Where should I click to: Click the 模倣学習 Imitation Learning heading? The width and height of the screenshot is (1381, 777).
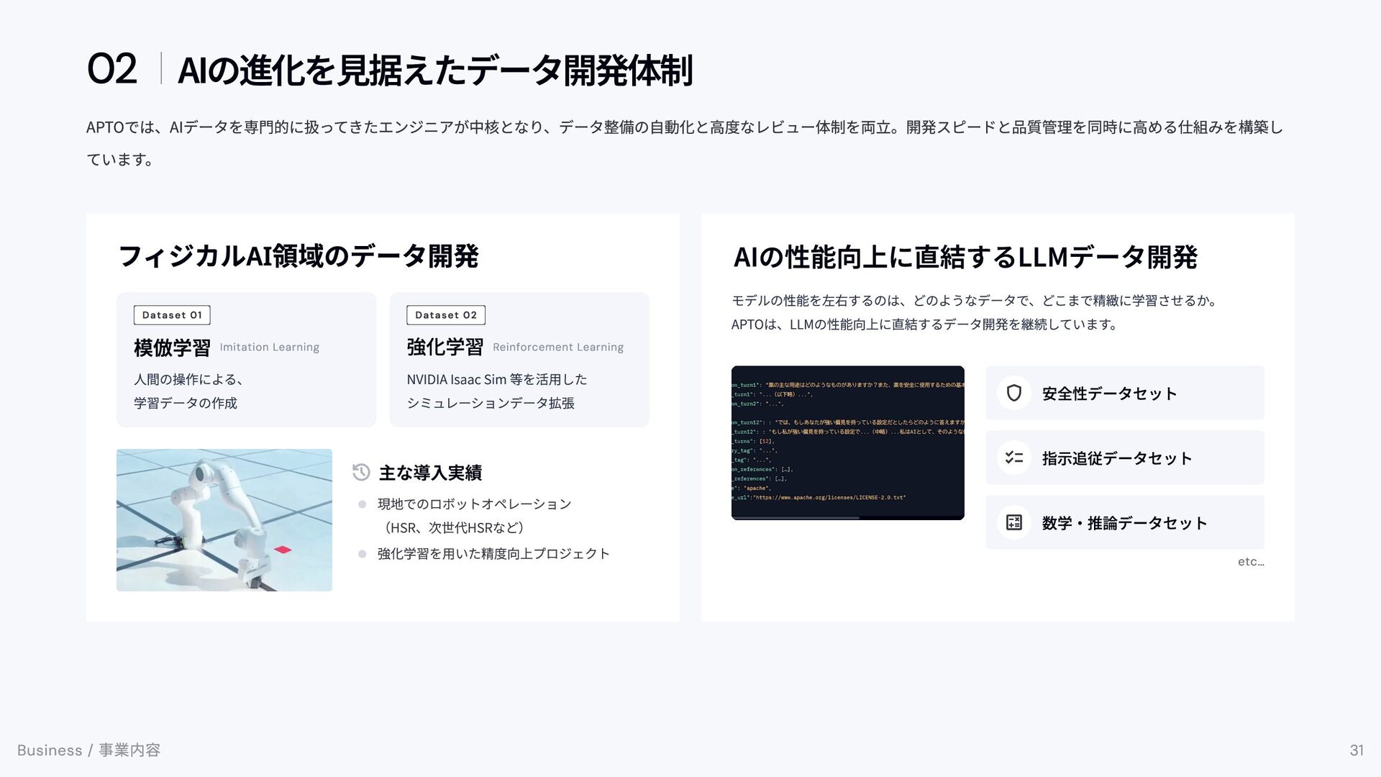226,347
